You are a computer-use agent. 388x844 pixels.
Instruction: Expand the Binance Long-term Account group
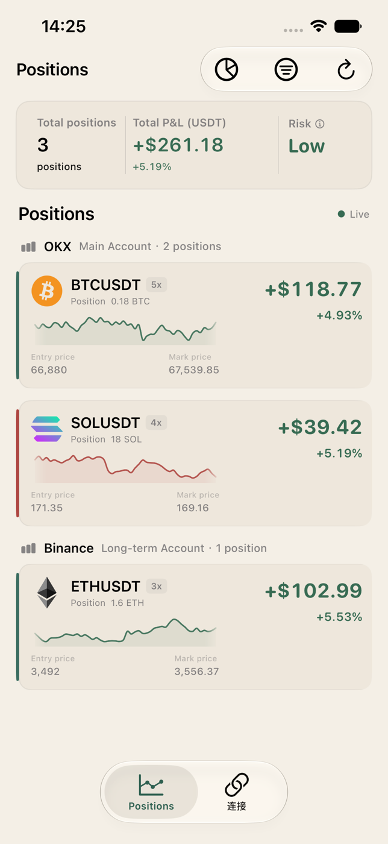pyautogui.click(x=144, y=549)
